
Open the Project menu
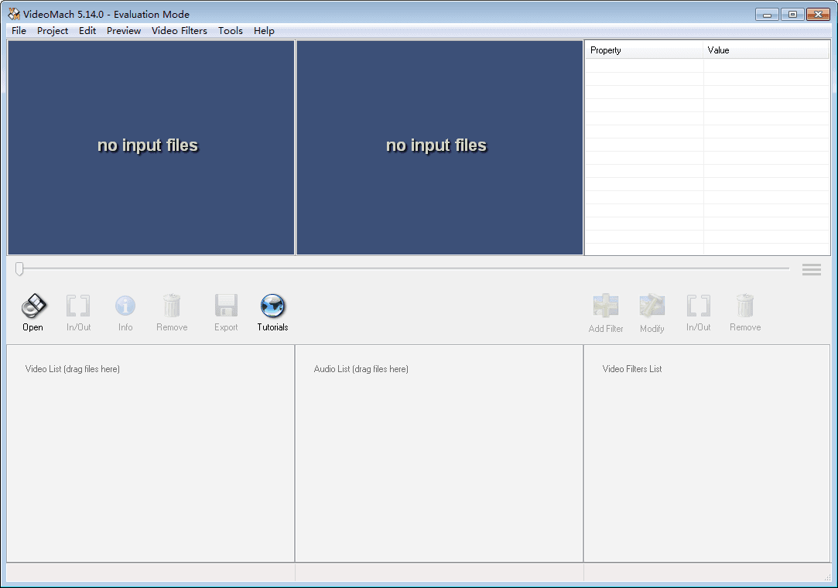[x=53, y=31]
